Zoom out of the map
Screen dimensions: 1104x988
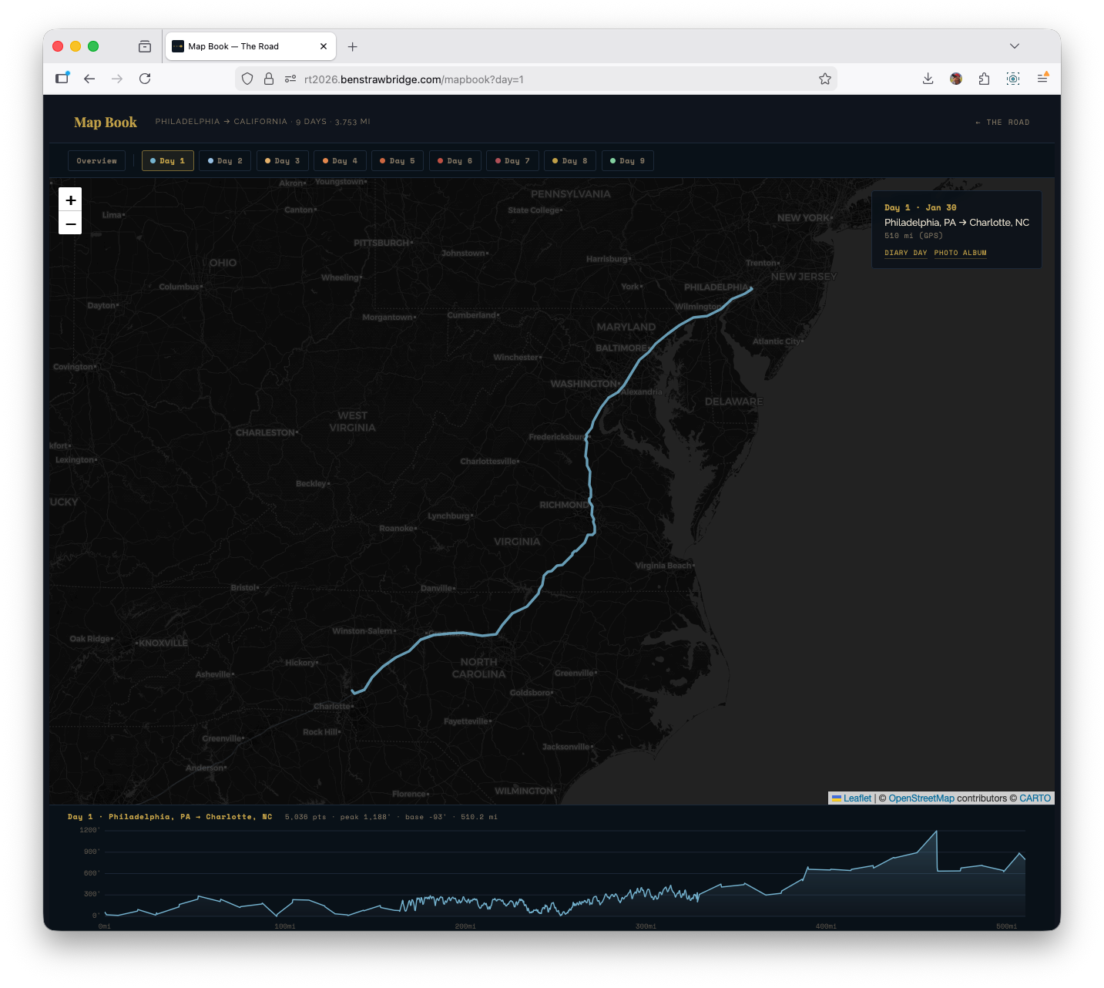[70, 223]
